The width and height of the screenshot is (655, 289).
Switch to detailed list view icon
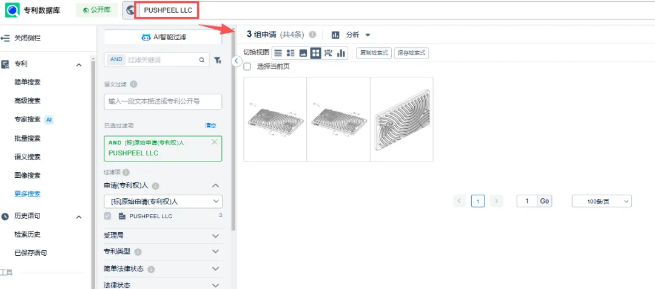(291, 53)
